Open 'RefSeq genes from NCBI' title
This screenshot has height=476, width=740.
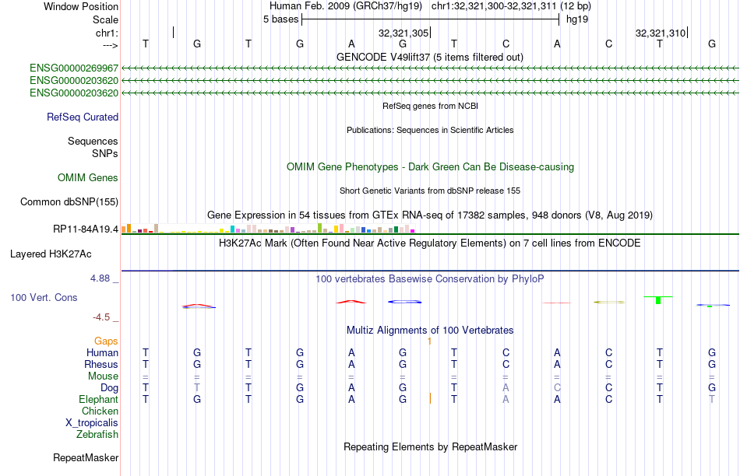click(430, 106)
